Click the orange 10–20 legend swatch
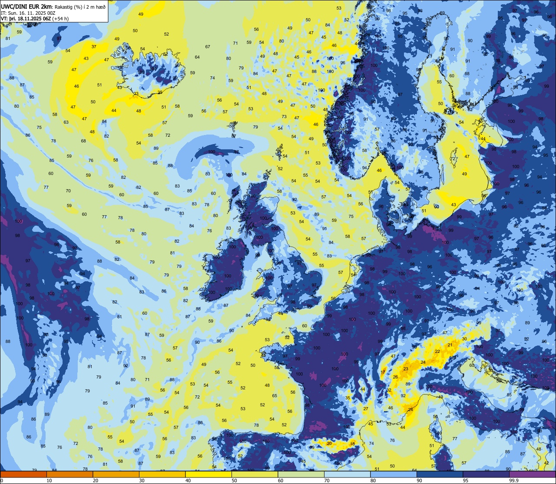Viewport: 556px width, 484px height. point(69,474)
